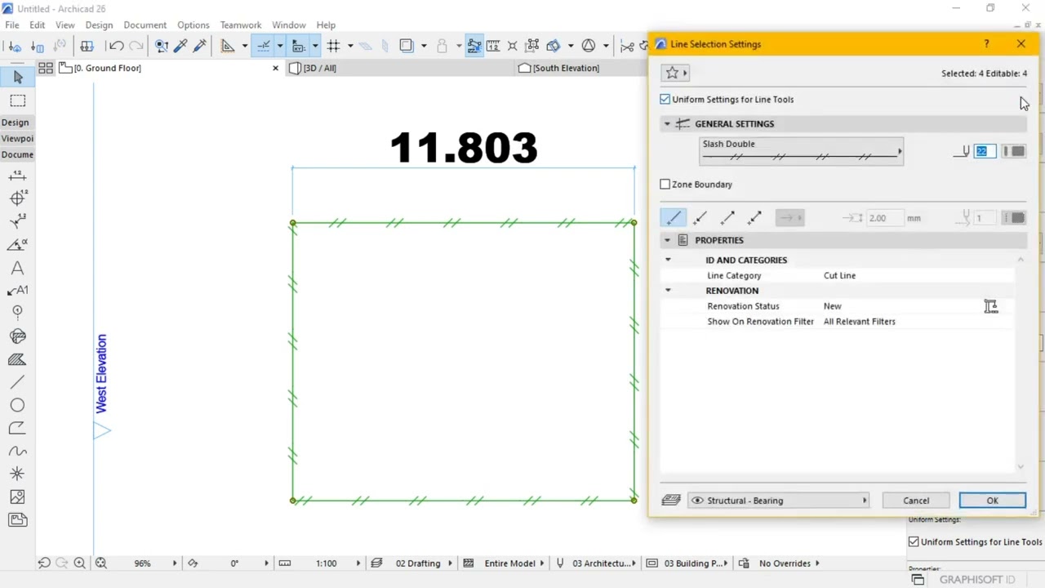Close the Ground Floor tab
This screenshot has width=1045, height=588.
pos(275,68)
